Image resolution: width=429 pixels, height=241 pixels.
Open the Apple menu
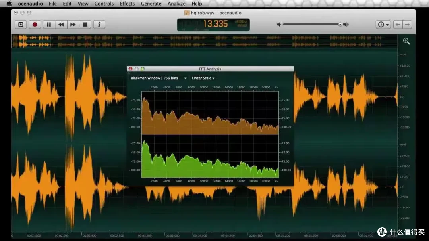[x=9, y=4]
